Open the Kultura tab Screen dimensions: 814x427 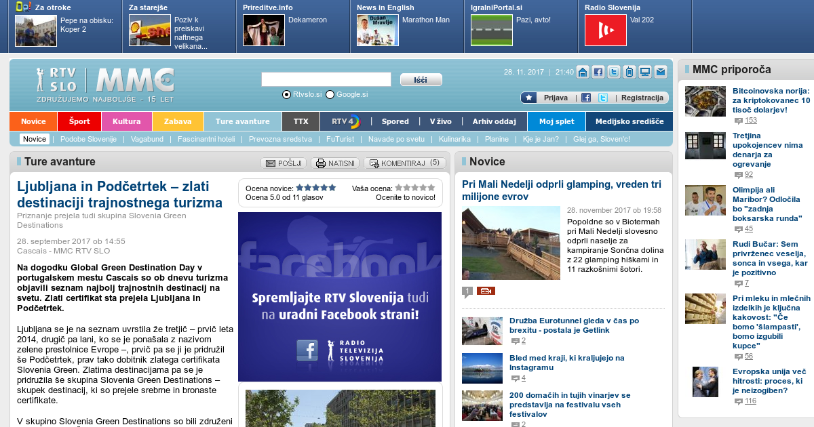[x=127, y=121]
